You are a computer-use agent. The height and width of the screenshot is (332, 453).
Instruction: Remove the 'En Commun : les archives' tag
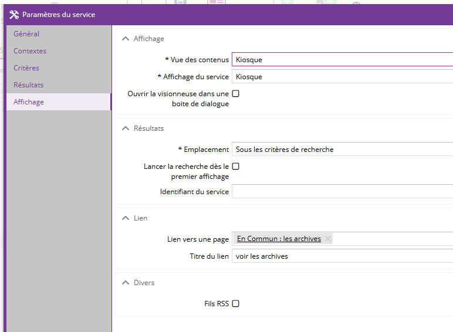327,239
